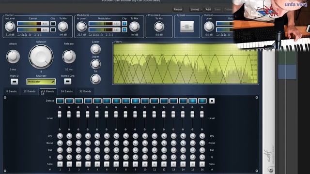
Task: Click the Bal knob for band 5
Action: pos(97,150)
